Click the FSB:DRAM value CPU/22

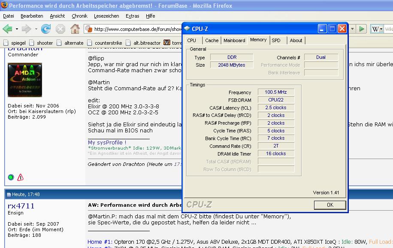coord(276,100)
